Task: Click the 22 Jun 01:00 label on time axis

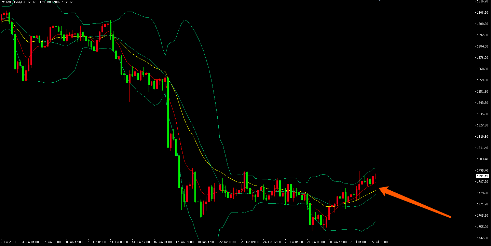Action: click(x=228, y=242)
